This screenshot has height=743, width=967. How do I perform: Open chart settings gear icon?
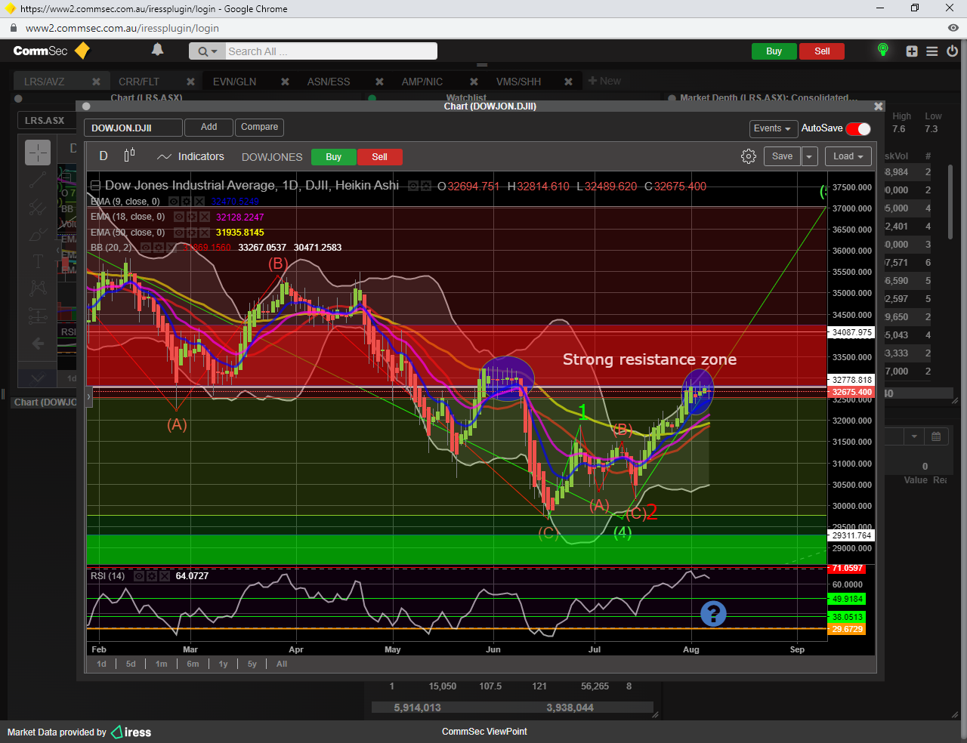(748, 156)
